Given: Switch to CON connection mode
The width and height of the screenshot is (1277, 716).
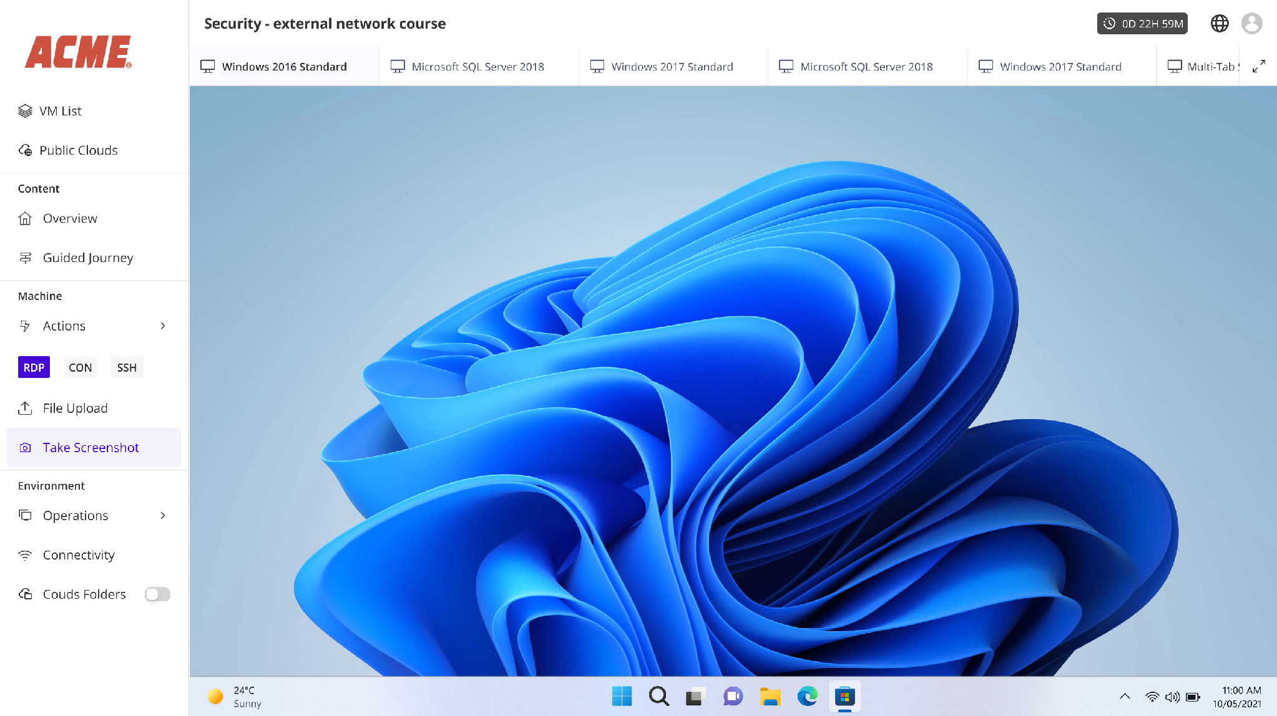Looking at the screenshot, I should point(80,367).
